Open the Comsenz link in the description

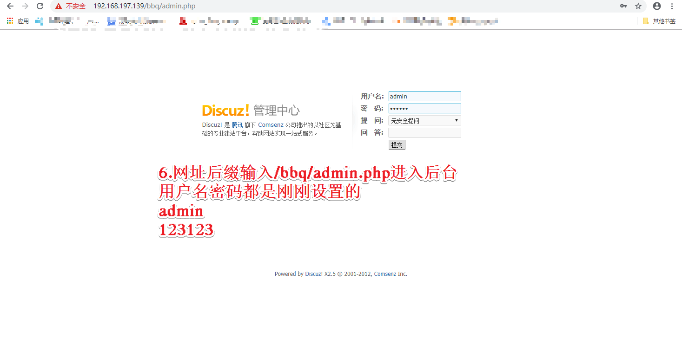[271, 125]
